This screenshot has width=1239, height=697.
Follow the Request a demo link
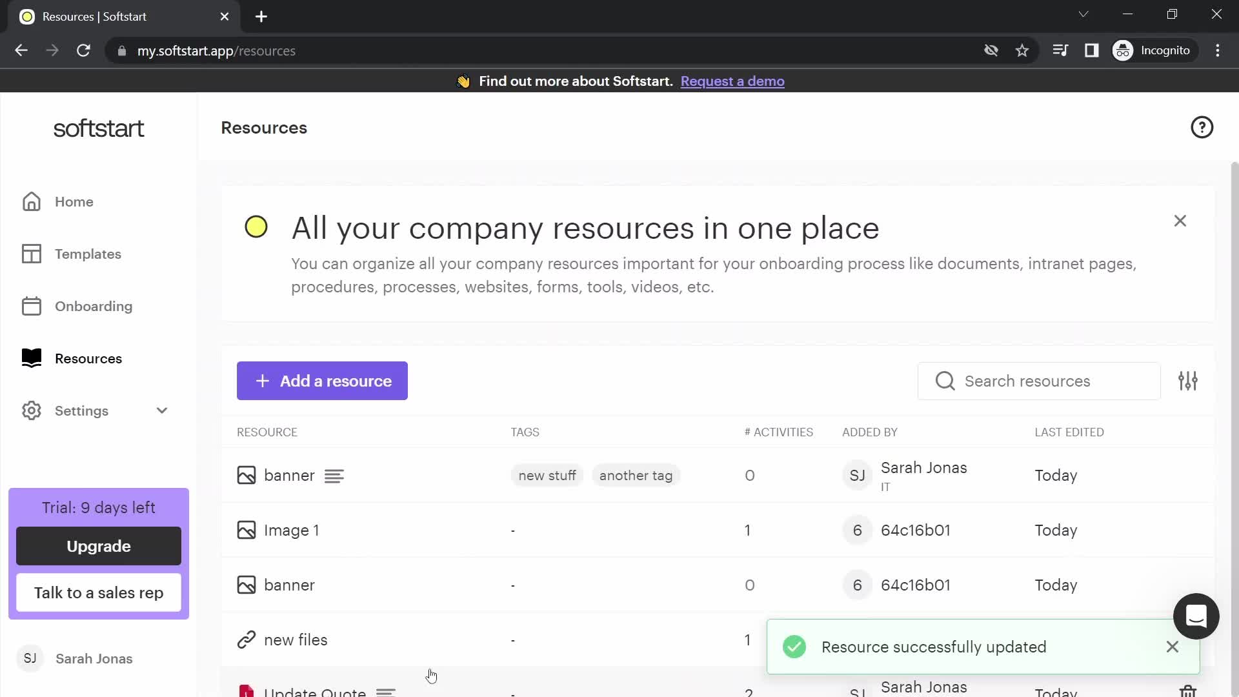[x=732, y=81]
